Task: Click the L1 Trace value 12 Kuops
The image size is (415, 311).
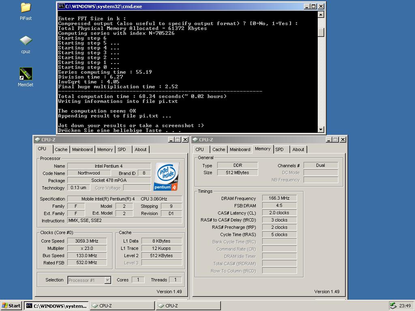Action: point(162,248)
